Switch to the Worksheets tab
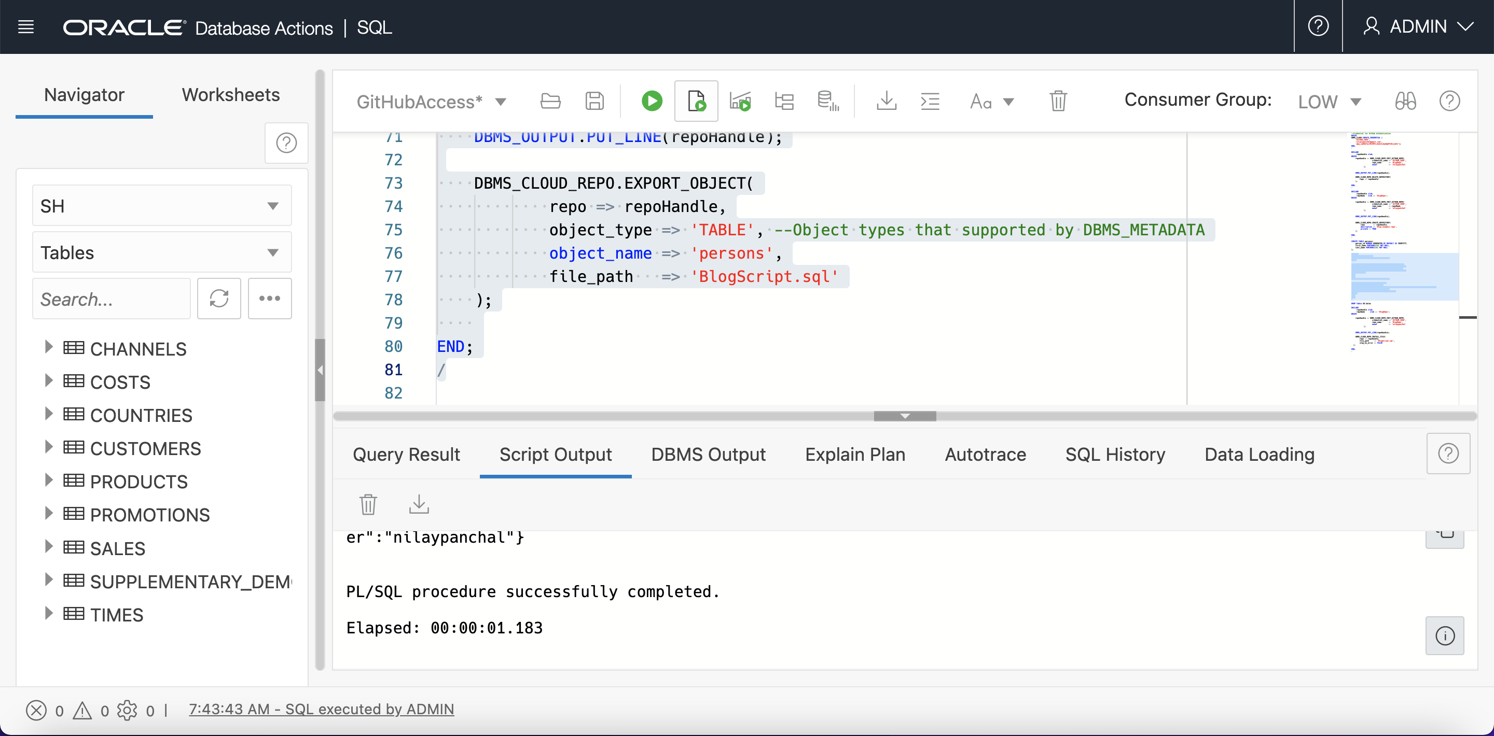Image resolution: width=1494 pixels, height=736 pixels. point(230,94)
